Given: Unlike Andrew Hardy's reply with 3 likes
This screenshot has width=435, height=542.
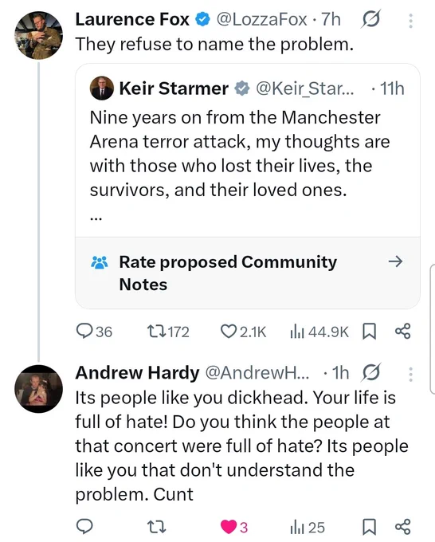Looking at the screenshot, I should coord(234,527).
